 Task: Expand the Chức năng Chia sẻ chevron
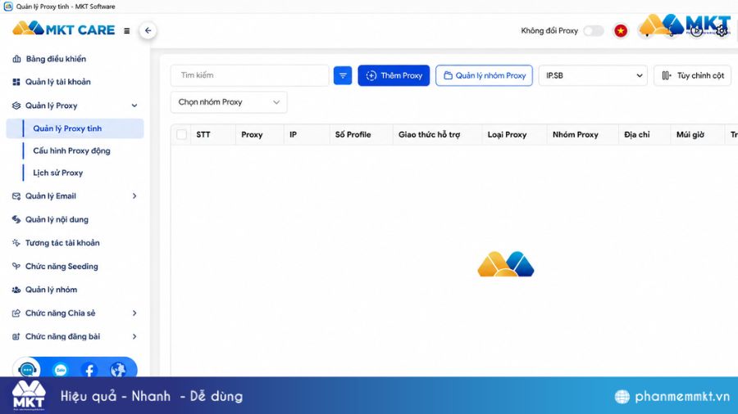[134, 313]
